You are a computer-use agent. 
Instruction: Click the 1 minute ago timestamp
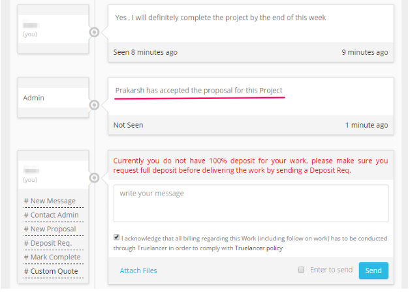366,124
